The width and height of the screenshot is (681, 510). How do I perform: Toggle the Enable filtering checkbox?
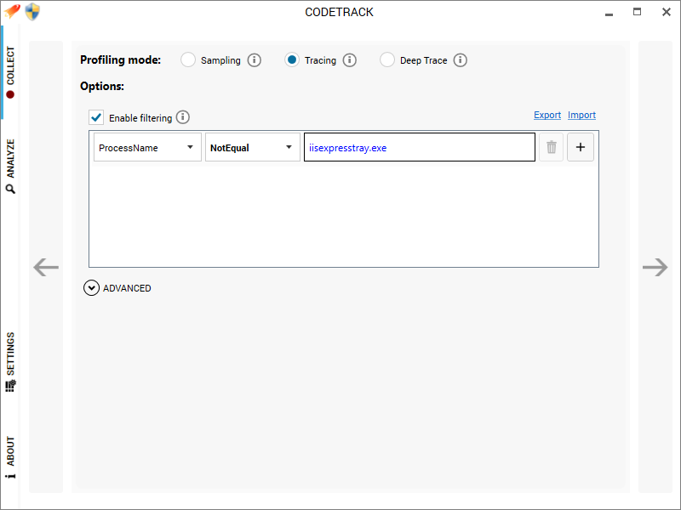click(x=96, y=117)
